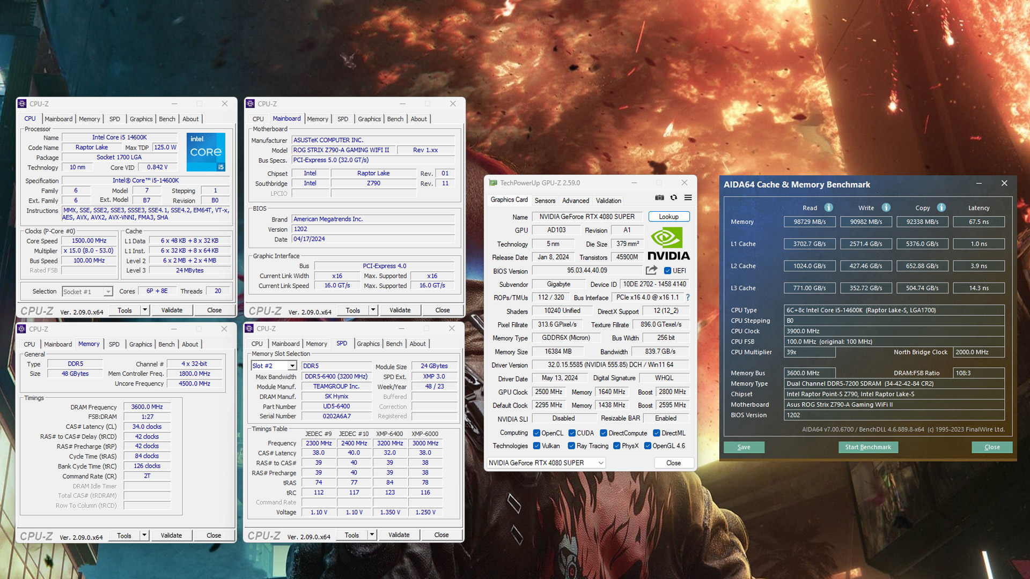Click Start Benchmark in AIDA64
The image size is (1030, 579).
(x=867, y=447)
